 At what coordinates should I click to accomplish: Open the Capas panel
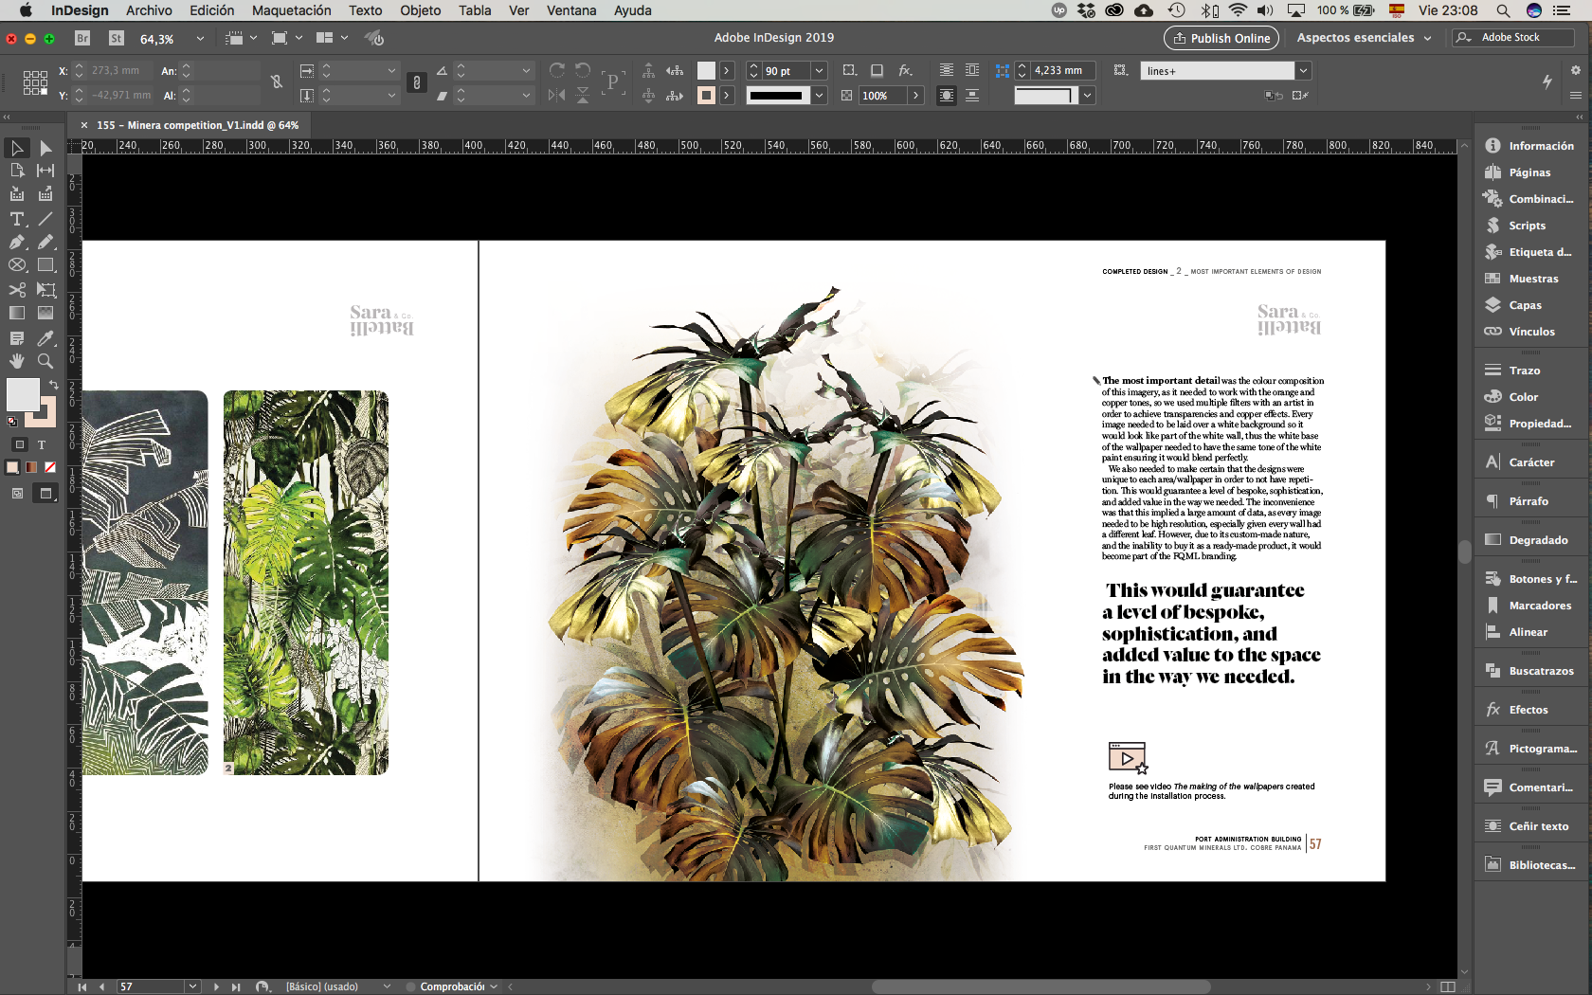point(1525,305)
